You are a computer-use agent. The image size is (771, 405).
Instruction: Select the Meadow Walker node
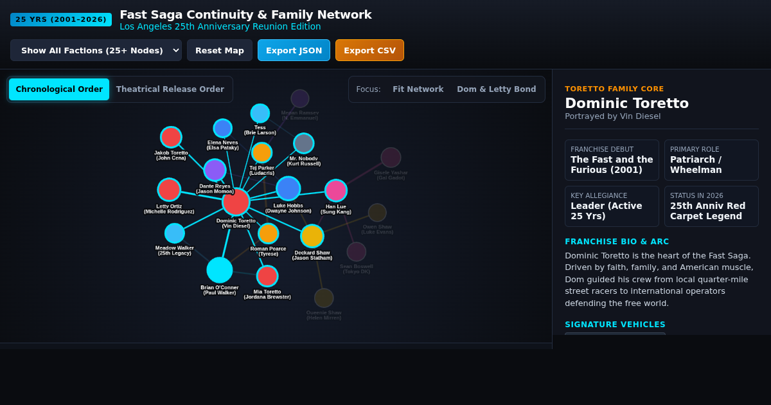click(x=175, y=233)
